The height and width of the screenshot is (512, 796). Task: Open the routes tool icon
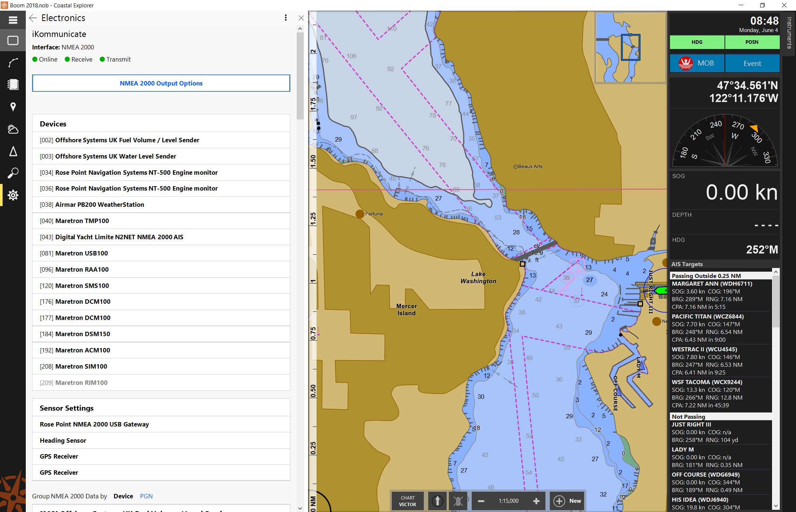click(x=13, y=62)
